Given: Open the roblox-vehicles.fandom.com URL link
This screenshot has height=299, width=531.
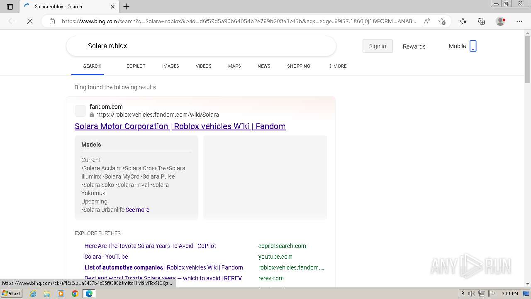Looking at the screenshot, I should (157, 115).
